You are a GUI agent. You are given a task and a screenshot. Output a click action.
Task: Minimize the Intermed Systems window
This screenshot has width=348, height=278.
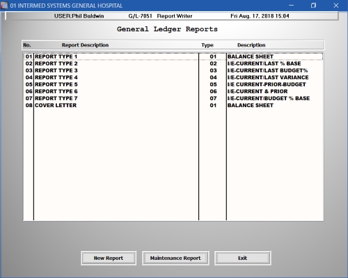292,6
